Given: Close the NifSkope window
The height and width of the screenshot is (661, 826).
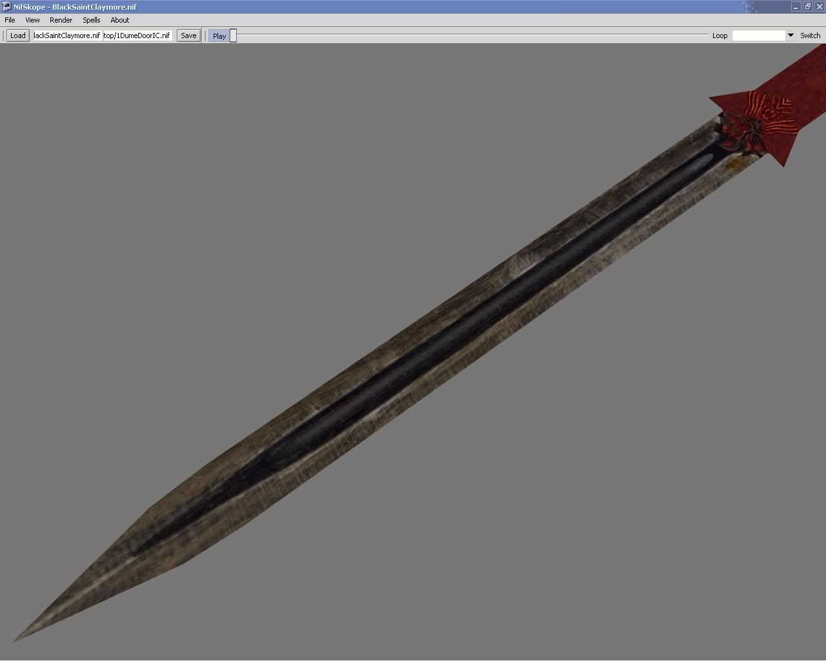Looking at the screenshot, I should tap(819, 6).
